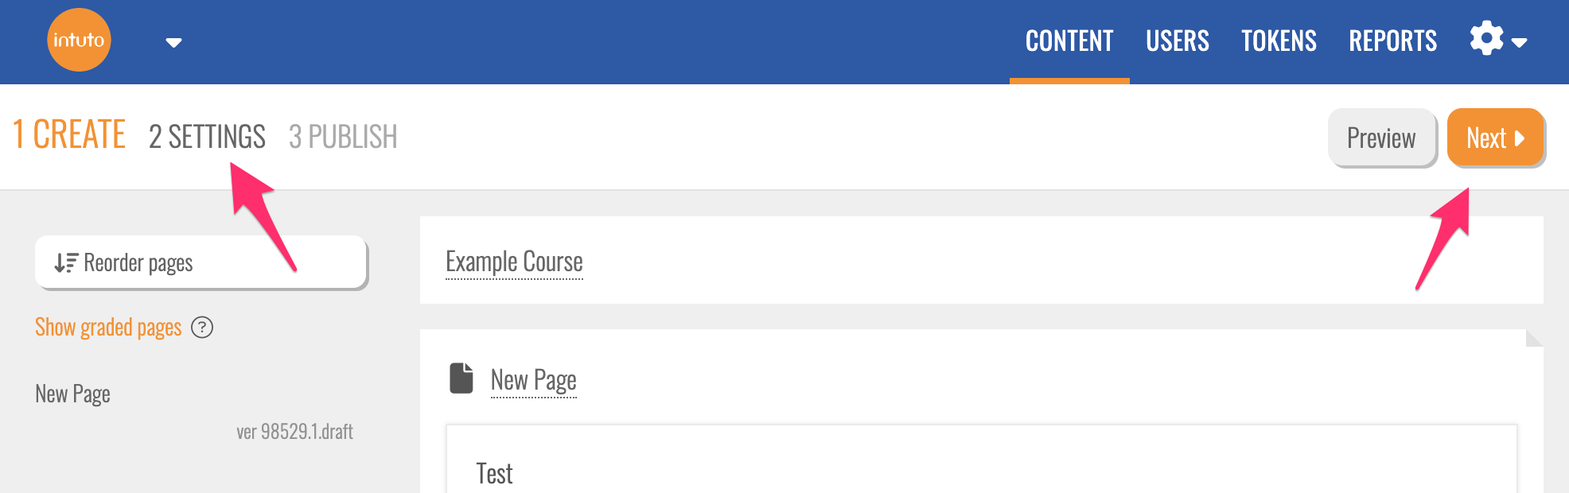This screenshot has height=493, width=1569.
Task: Open the help icon beside graded pages
Action: [x=202, y=328]
